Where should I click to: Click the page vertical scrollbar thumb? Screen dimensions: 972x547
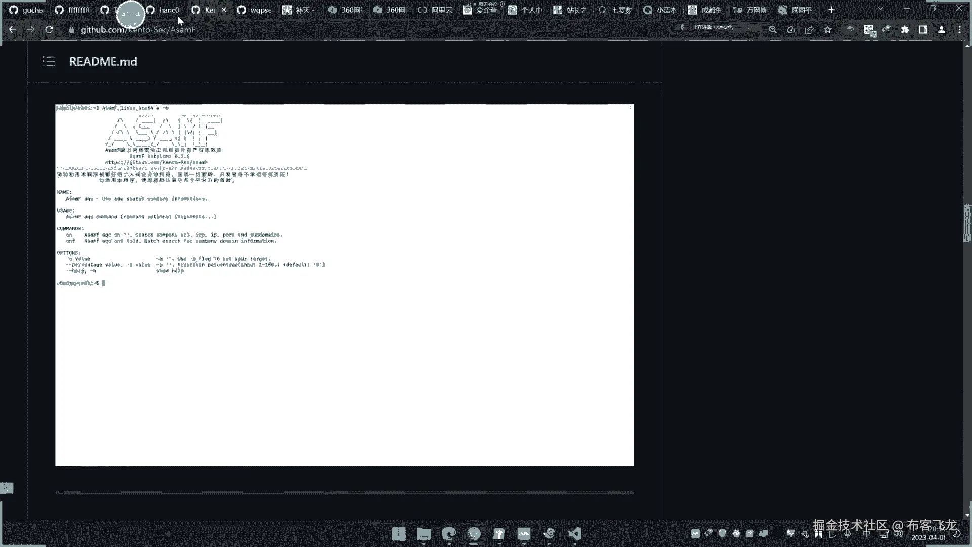coord(967,223)
